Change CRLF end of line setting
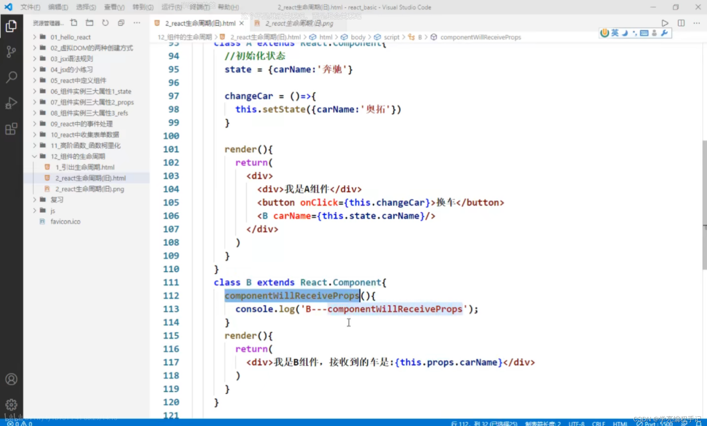Image resolution: width=707 pixels, height=426 pixels. click(598, 423)
